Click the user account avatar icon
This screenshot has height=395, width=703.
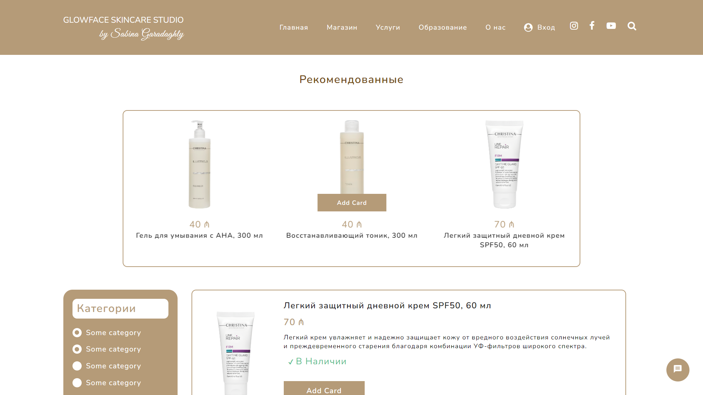[528, 27]
